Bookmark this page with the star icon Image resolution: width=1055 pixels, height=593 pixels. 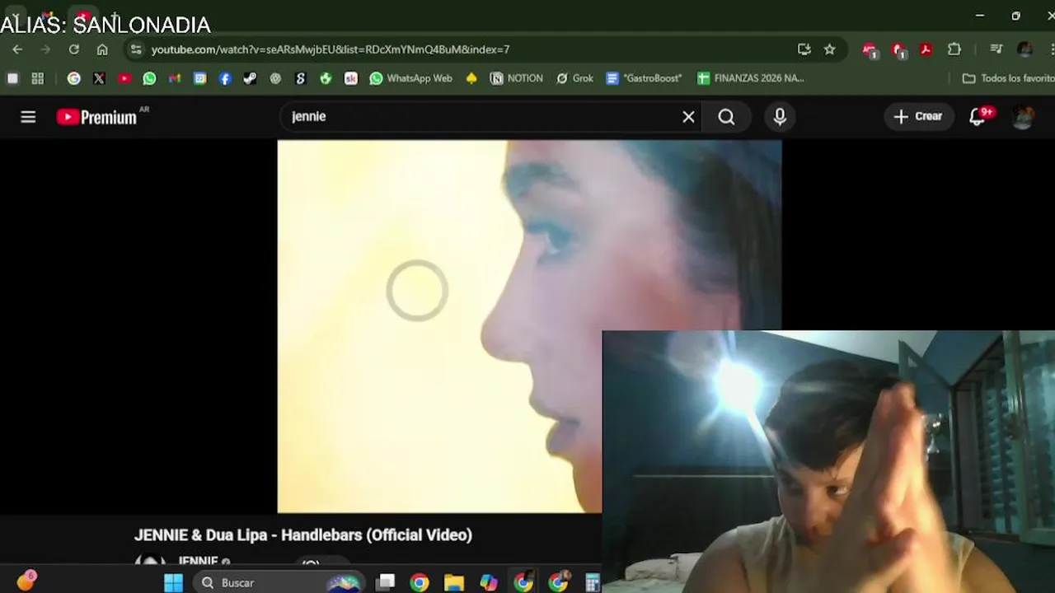click(830, 49)
